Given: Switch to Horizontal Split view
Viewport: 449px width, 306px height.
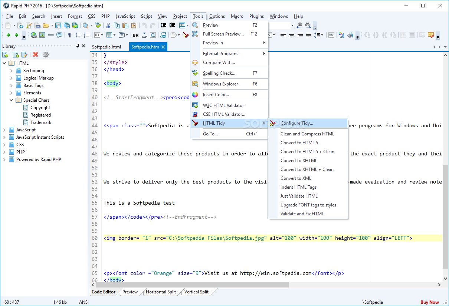Looking at the screenshot, I should tap(161, 292).
